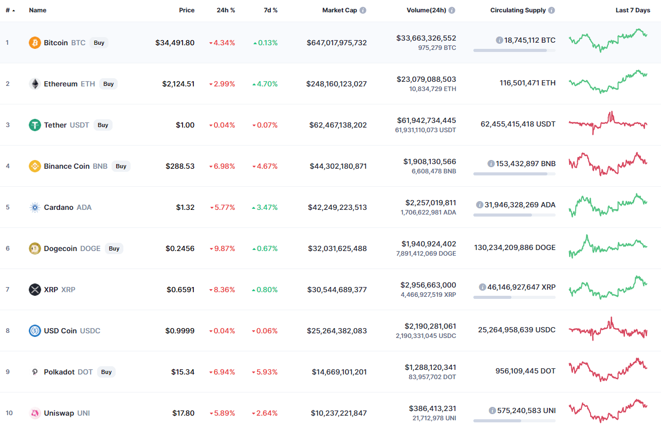Sort by the Name column header

tap(38, 10)
